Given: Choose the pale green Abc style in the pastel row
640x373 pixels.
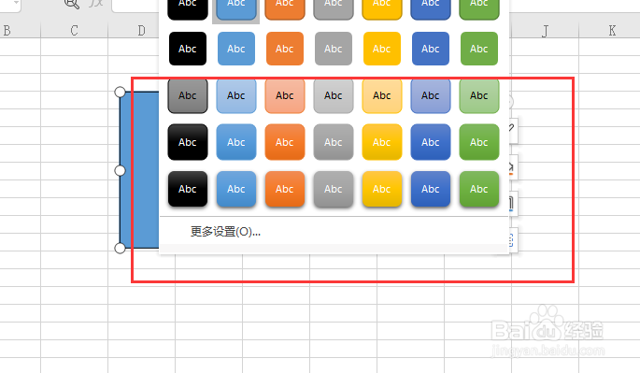Looking at the screenshot, I should [478, 95].
